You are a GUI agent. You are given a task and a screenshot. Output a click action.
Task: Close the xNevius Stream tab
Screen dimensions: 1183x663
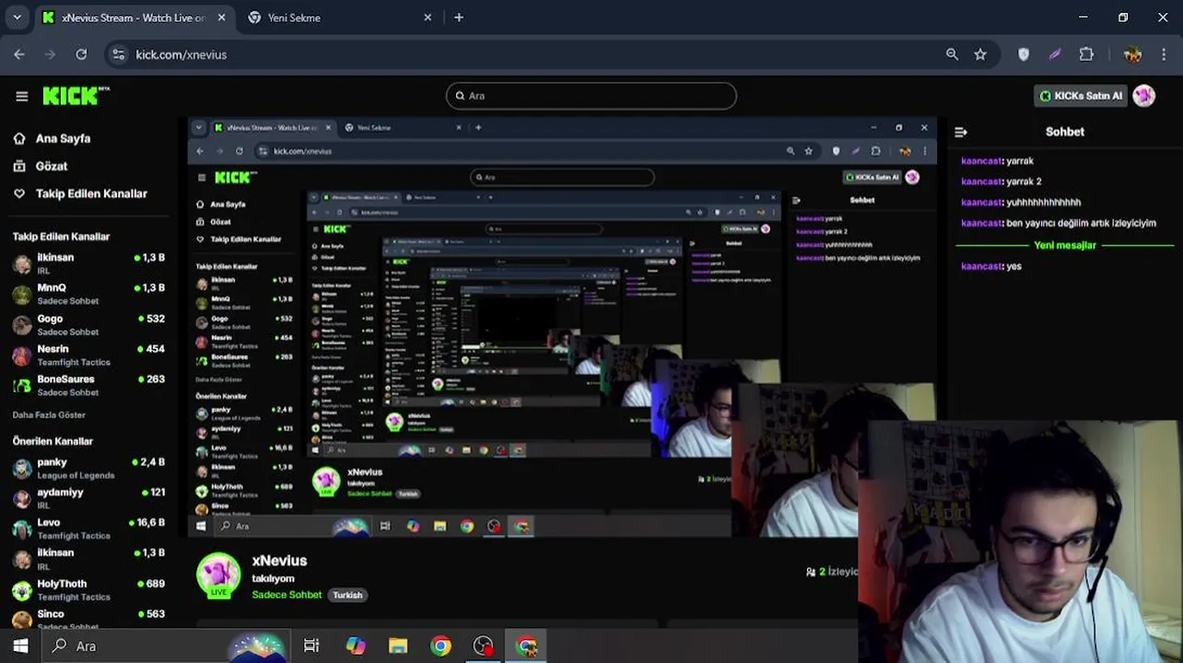(x=221, y=17)
